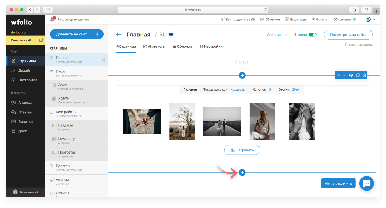Screen dimensions: 386x208
Task: Open the Обучение header link
Action: [270, 19]
